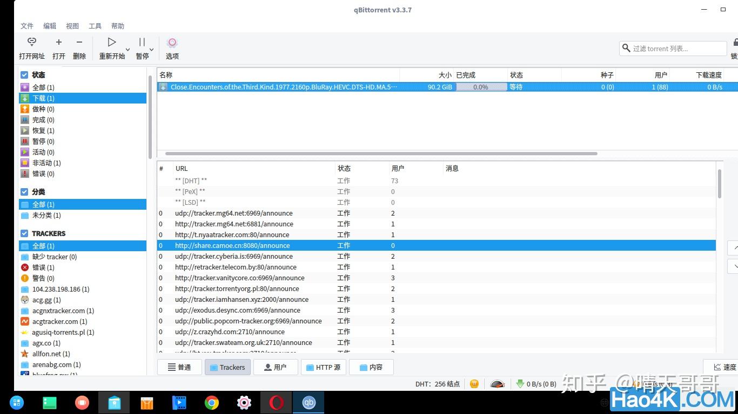738x414 pixels.
Task: Select trackers 错误 (1) filter
Action: point(83,267)
